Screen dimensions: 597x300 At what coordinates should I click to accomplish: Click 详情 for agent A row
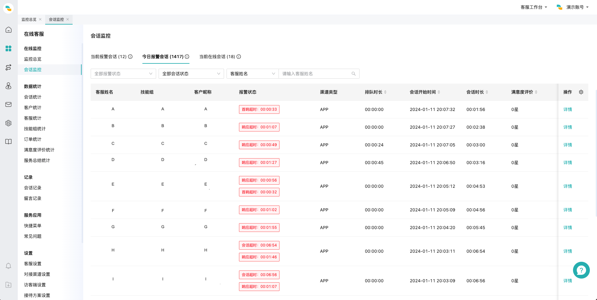568,109
